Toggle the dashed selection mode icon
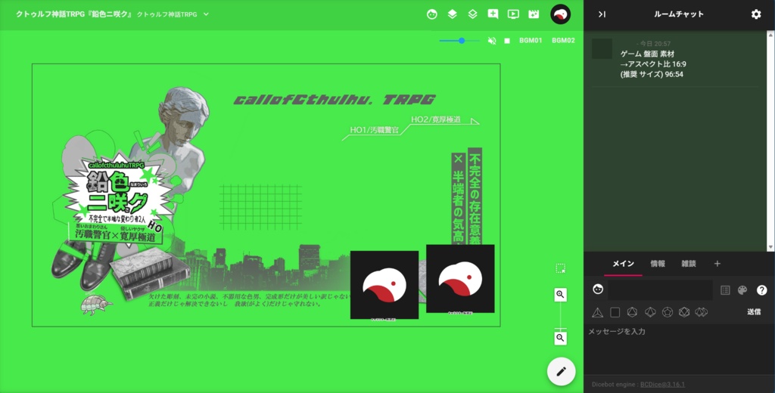Viewport: 775px width, 393px height. 561,268
